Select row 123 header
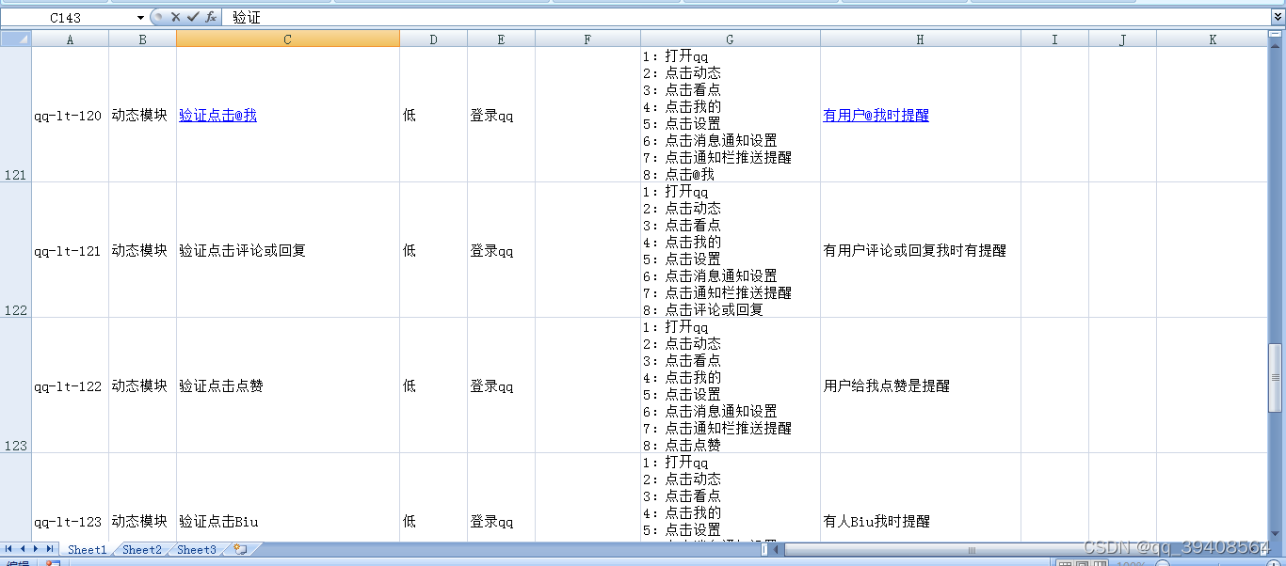This screenshot has width=1286, height=566. tap(16, 385)
